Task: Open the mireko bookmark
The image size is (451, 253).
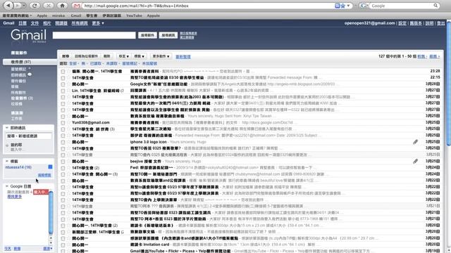Action: [58, 15]
